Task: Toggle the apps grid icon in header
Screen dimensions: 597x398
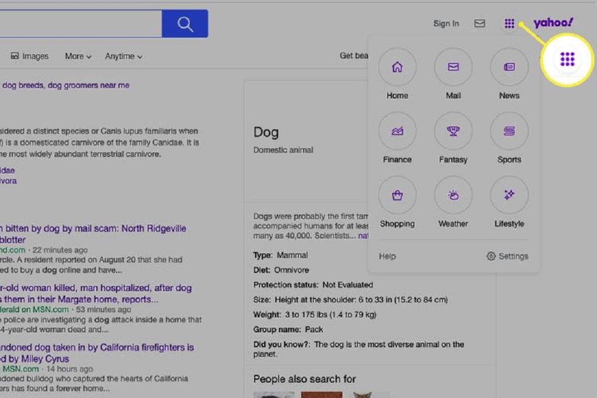Action: (x=509, y=24)
